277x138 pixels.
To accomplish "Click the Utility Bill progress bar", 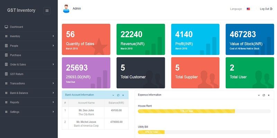I will [x=204, y=132].
